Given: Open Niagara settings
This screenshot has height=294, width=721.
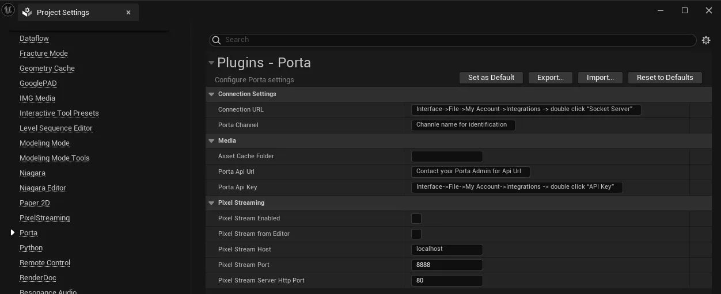Looking at the screenshot, I should click(x=32, y=173).
